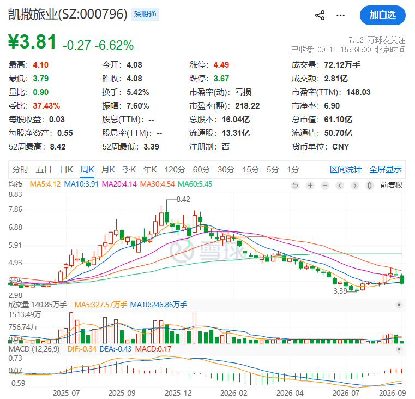Click 全屏显示 link
415x399 pixels.
click(x=386, y=170)
